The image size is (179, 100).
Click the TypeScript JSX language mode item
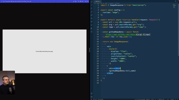click(161, 99)
